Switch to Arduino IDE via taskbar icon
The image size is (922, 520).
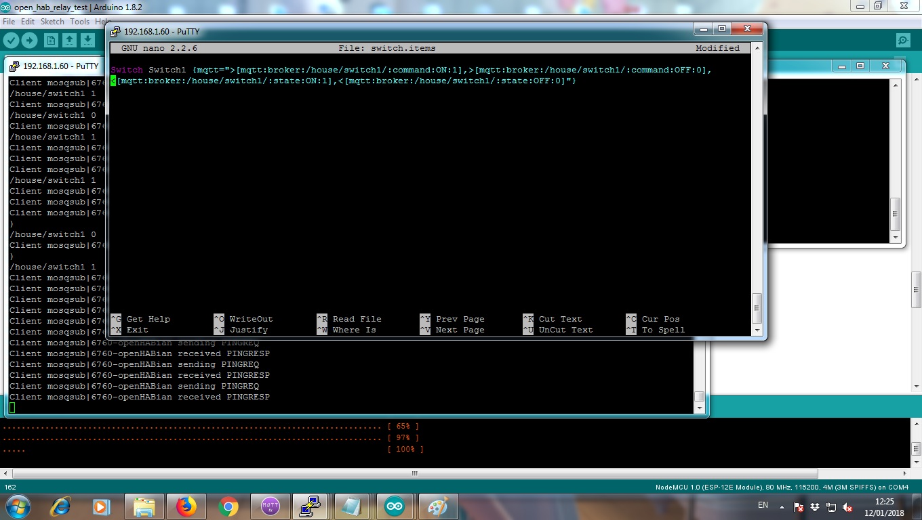click(x=394, y=506)
